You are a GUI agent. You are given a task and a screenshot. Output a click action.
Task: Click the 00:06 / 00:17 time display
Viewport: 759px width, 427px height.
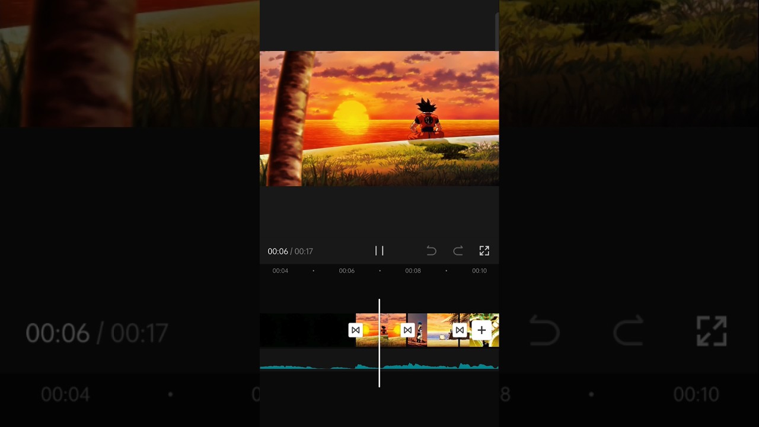pyautogui.click(x=290, y=251)
